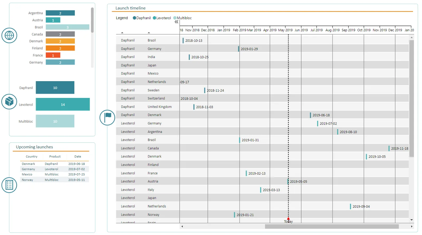
Task: Click the globe icon beside the country chart
Action: point(9,35)
